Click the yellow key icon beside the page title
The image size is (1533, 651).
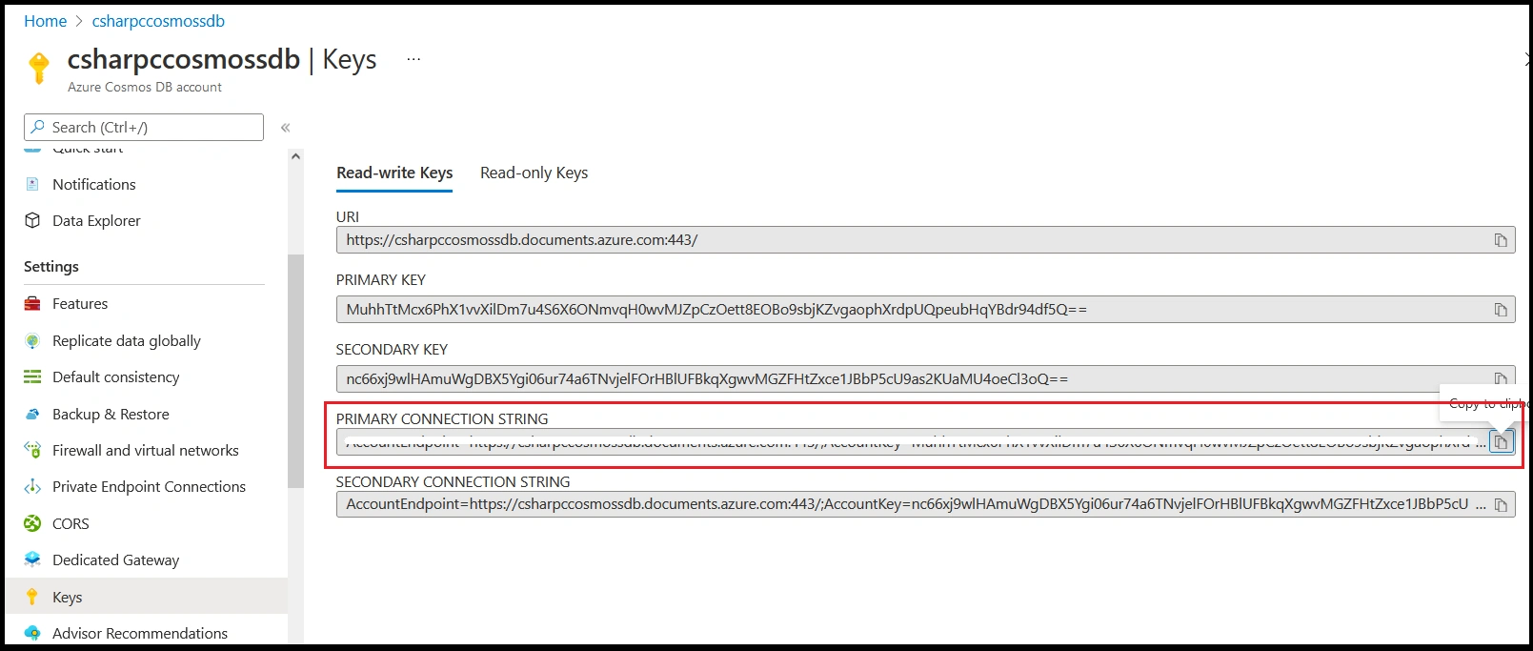[39, 69]
